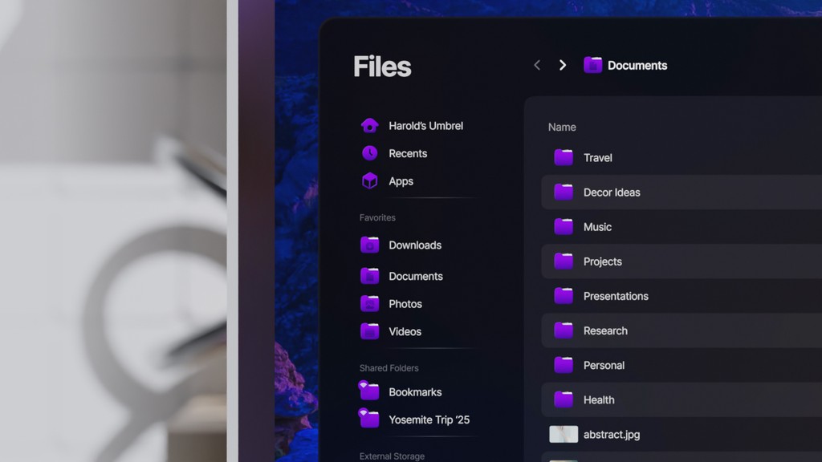
Task: Open Recents label in sidebar
Action: [408, 153]
